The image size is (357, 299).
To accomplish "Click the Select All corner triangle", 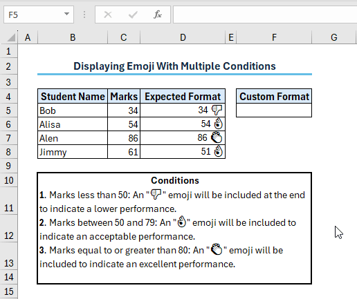I will click(10, 37).
